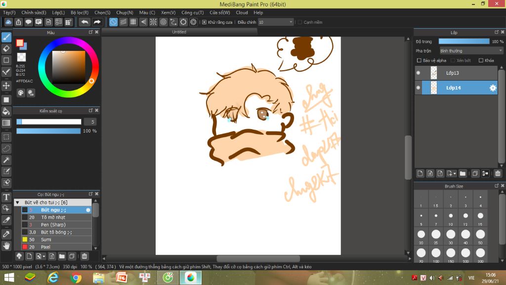Viewport: 506px width, 285px height.
Task: Enable Bảo vệ alpha checkbox
Action: click(419, 60)
